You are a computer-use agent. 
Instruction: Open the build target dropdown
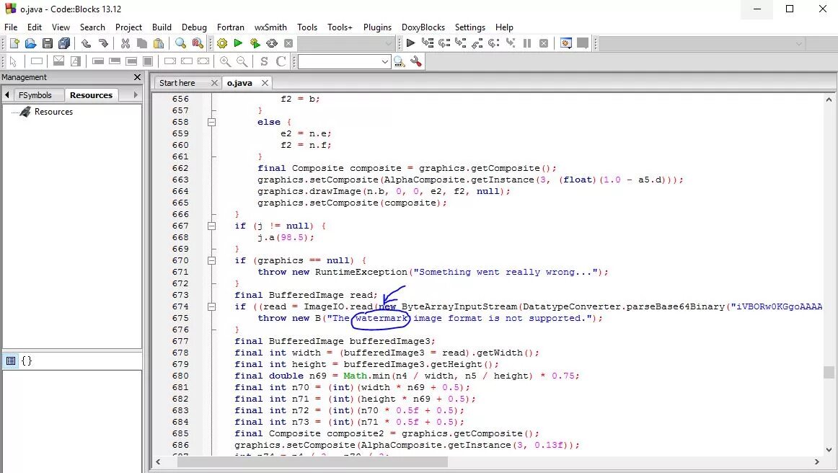coord(389,43)
